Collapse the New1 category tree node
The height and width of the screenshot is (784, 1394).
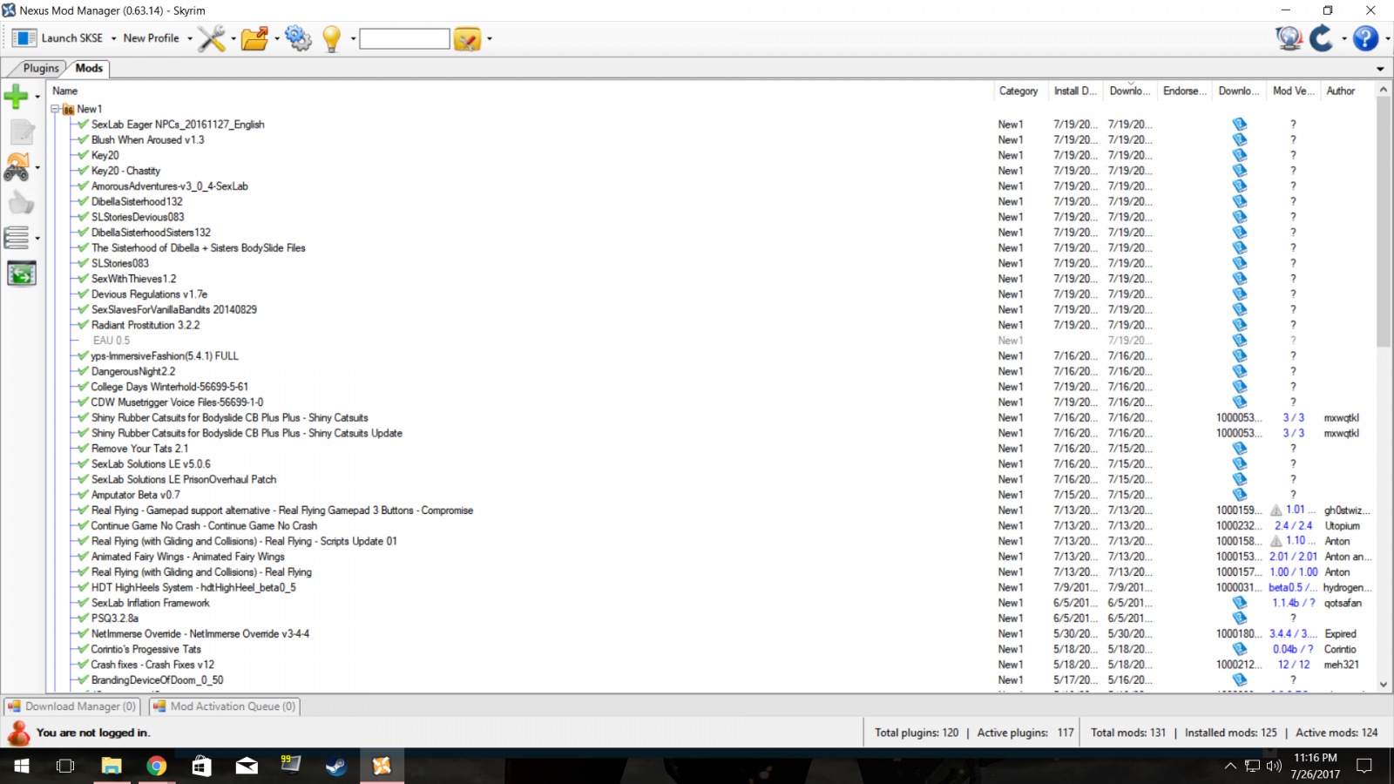click(x=55, y=109)
